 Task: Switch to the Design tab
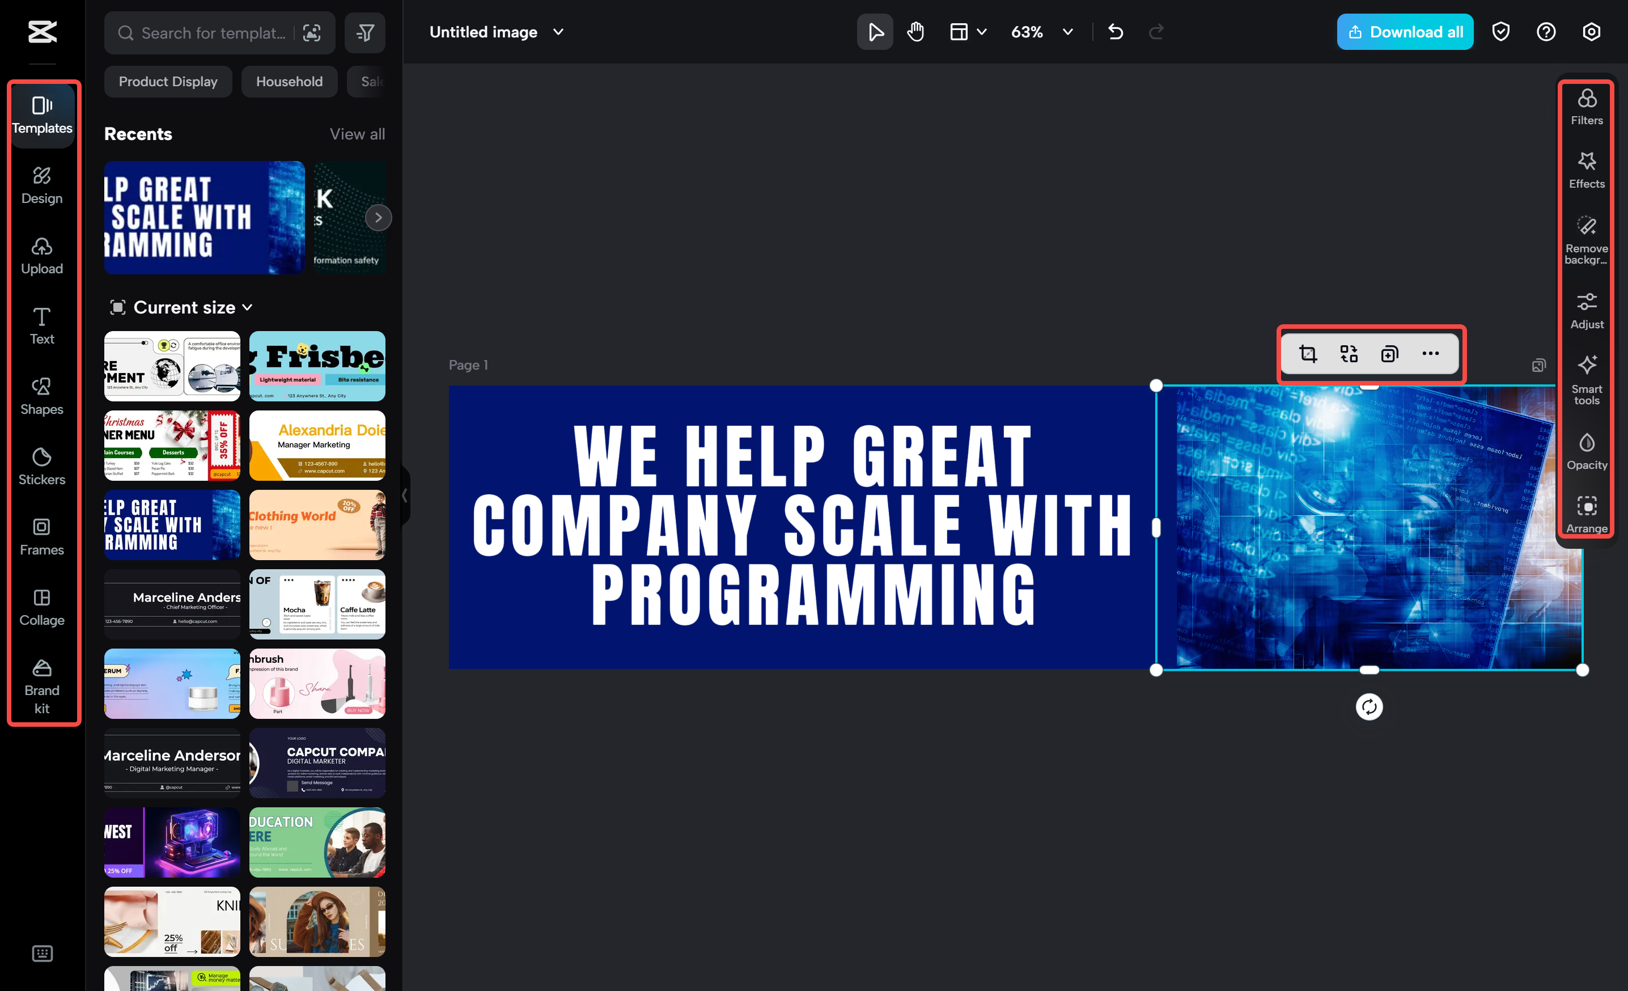coord(41,185)
